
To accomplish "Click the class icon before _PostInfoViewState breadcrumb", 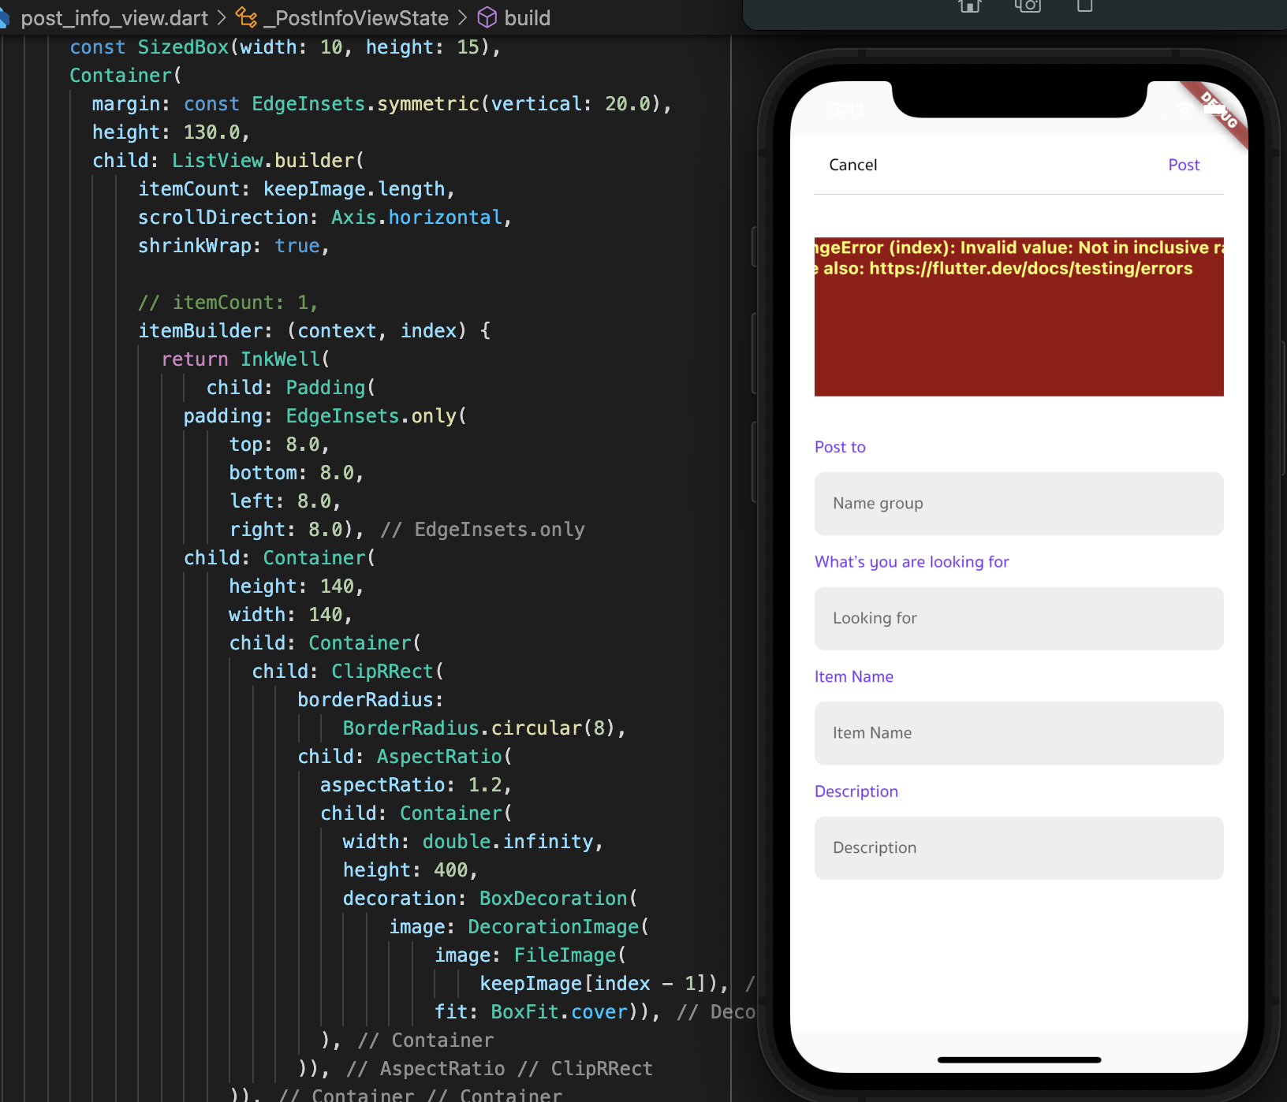I will coord(246,17).
